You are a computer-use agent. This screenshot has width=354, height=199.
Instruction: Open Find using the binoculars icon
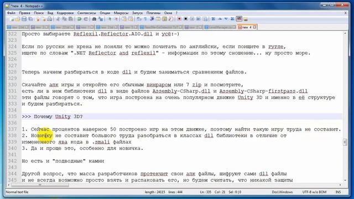pyautogui.click(x=94, y=19)
